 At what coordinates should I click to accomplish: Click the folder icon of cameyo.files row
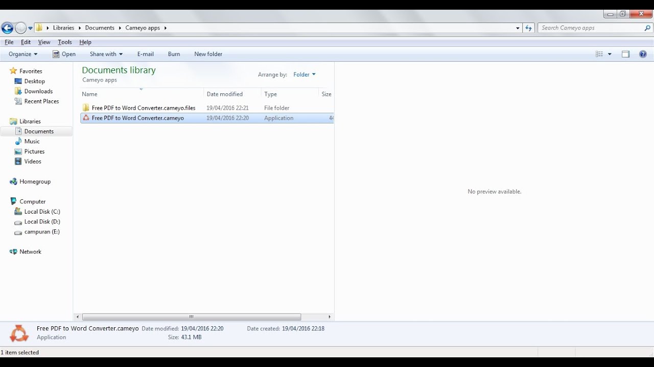(86, 108)
